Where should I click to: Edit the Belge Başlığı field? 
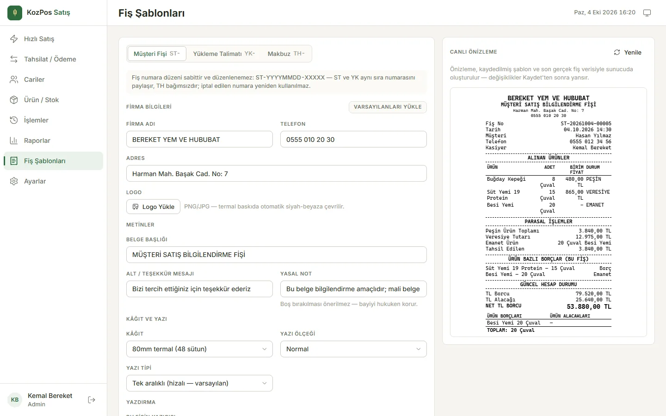point(277,255)
